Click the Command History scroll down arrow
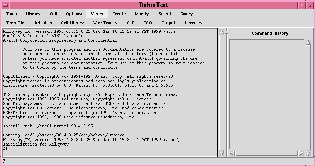The width and height of the screenshot is (315, 166). (x=308, y=153)
